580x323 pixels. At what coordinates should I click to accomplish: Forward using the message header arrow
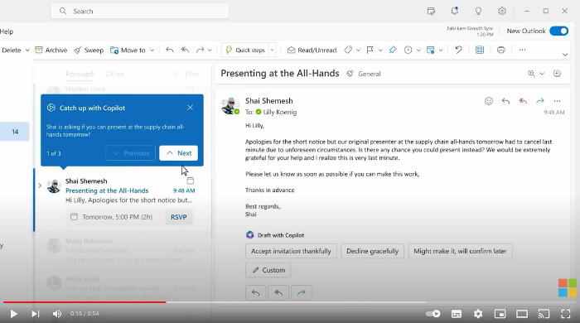click(540, 101)
